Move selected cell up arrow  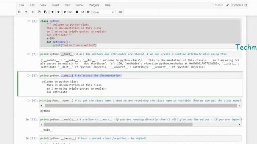53,12
